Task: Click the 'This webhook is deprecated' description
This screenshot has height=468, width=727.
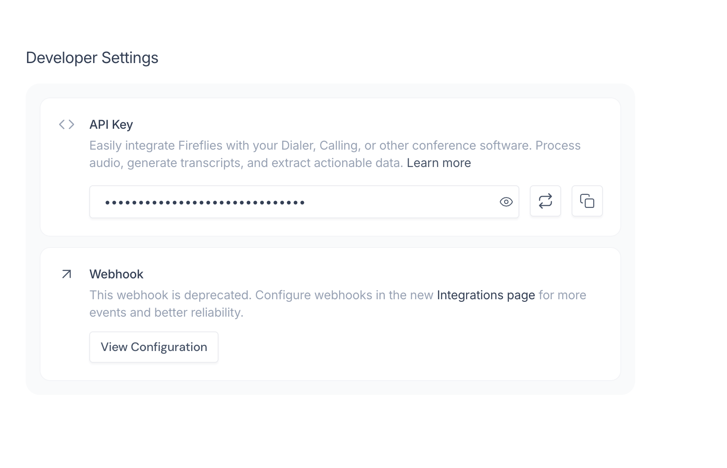Action: [x=338, y=304]
